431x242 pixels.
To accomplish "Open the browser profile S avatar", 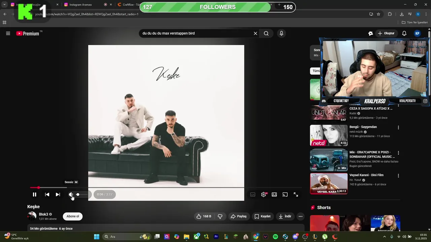I will tap(418, 14).
